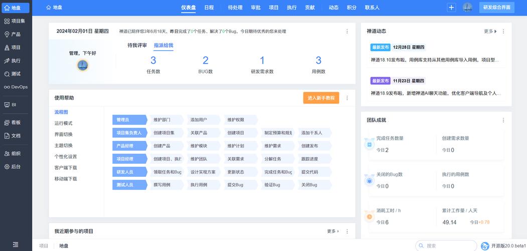Open the 禅道18.9发布啦 news item
The image size is (527, 251).
click(x=436, y=93)
